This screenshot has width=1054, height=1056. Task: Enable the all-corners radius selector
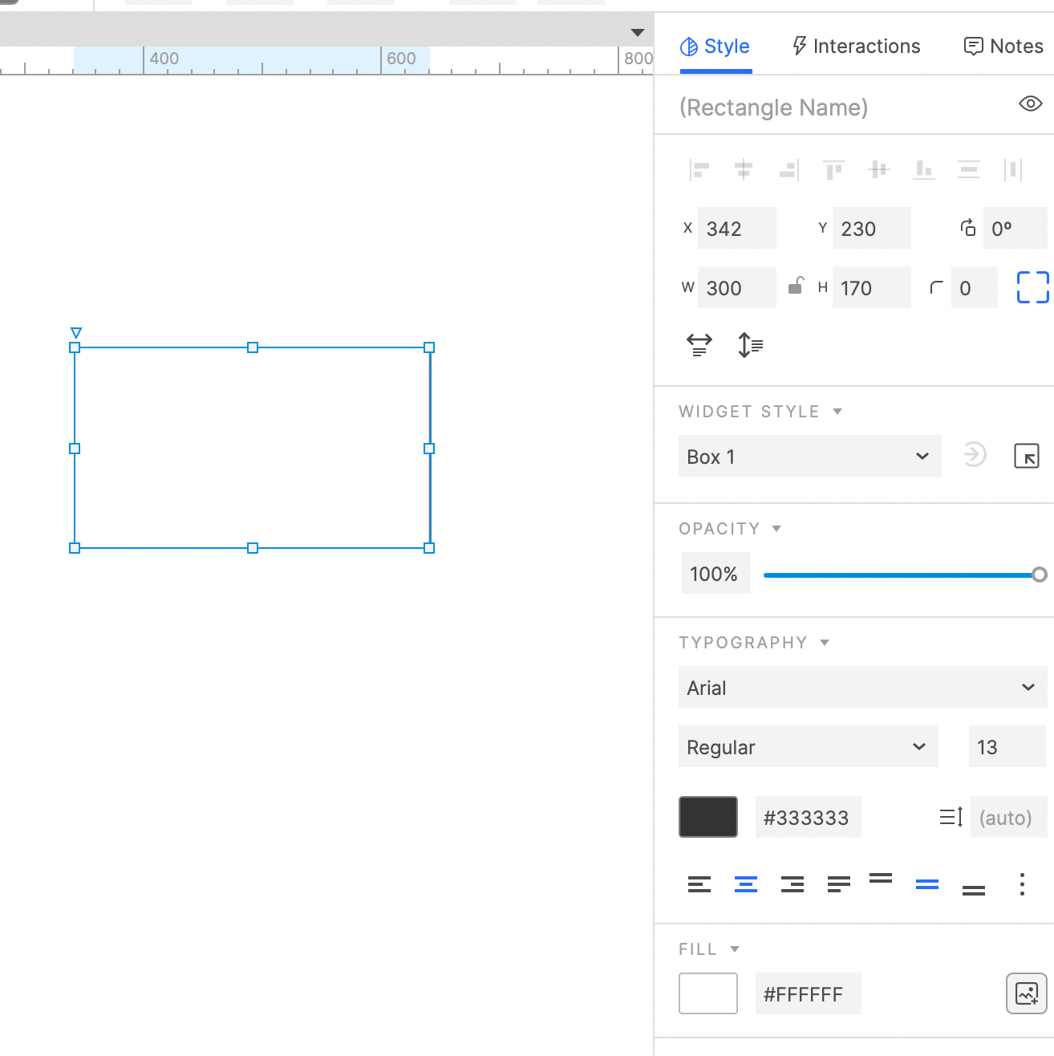click(x=1034, y=287)
